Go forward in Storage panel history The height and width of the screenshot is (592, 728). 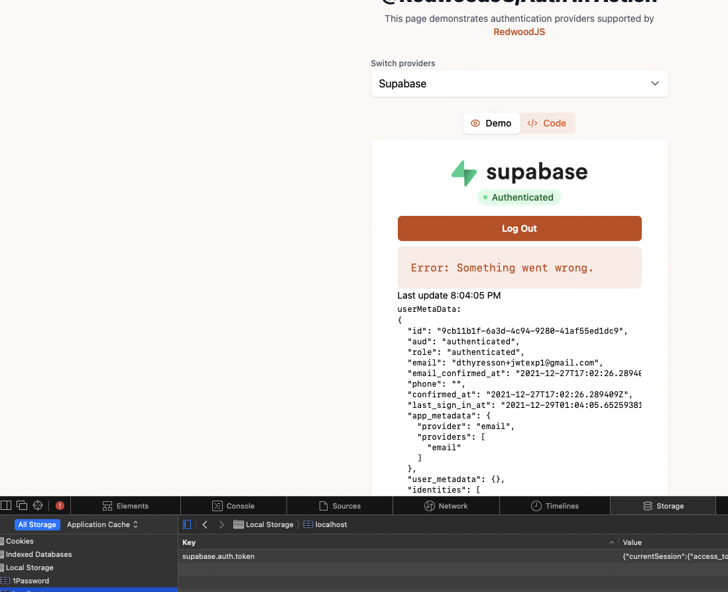coord(221,524)
